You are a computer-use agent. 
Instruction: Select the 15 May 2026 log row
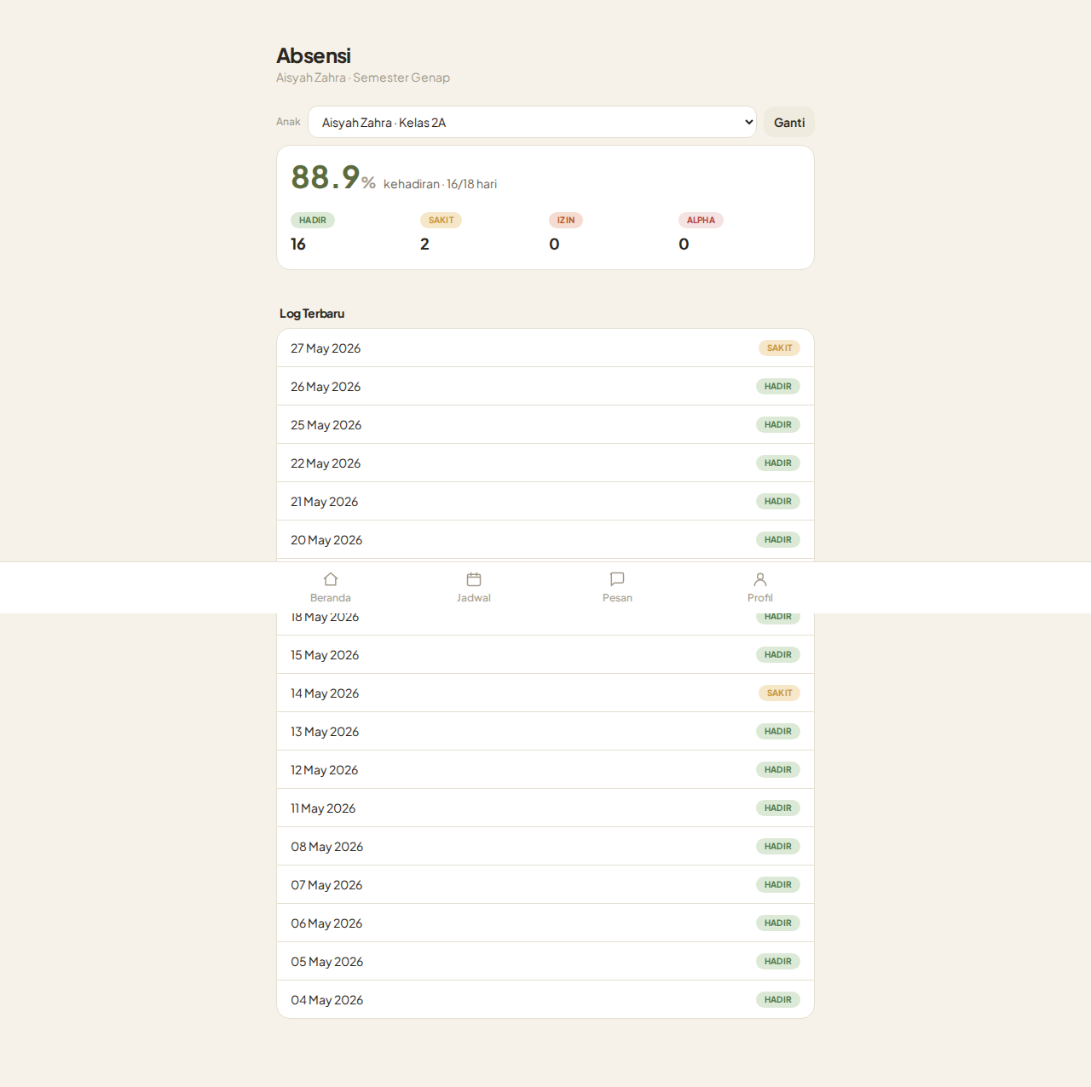pos(545,654)
